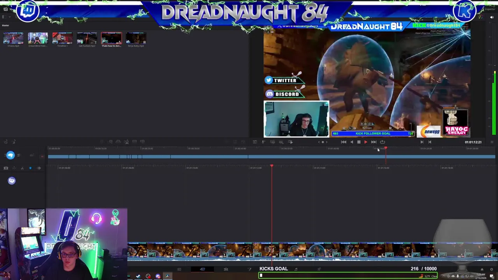Click the voiceover microphone icon
The width and height of the screenshot is (498, 280).
(263, 142)
